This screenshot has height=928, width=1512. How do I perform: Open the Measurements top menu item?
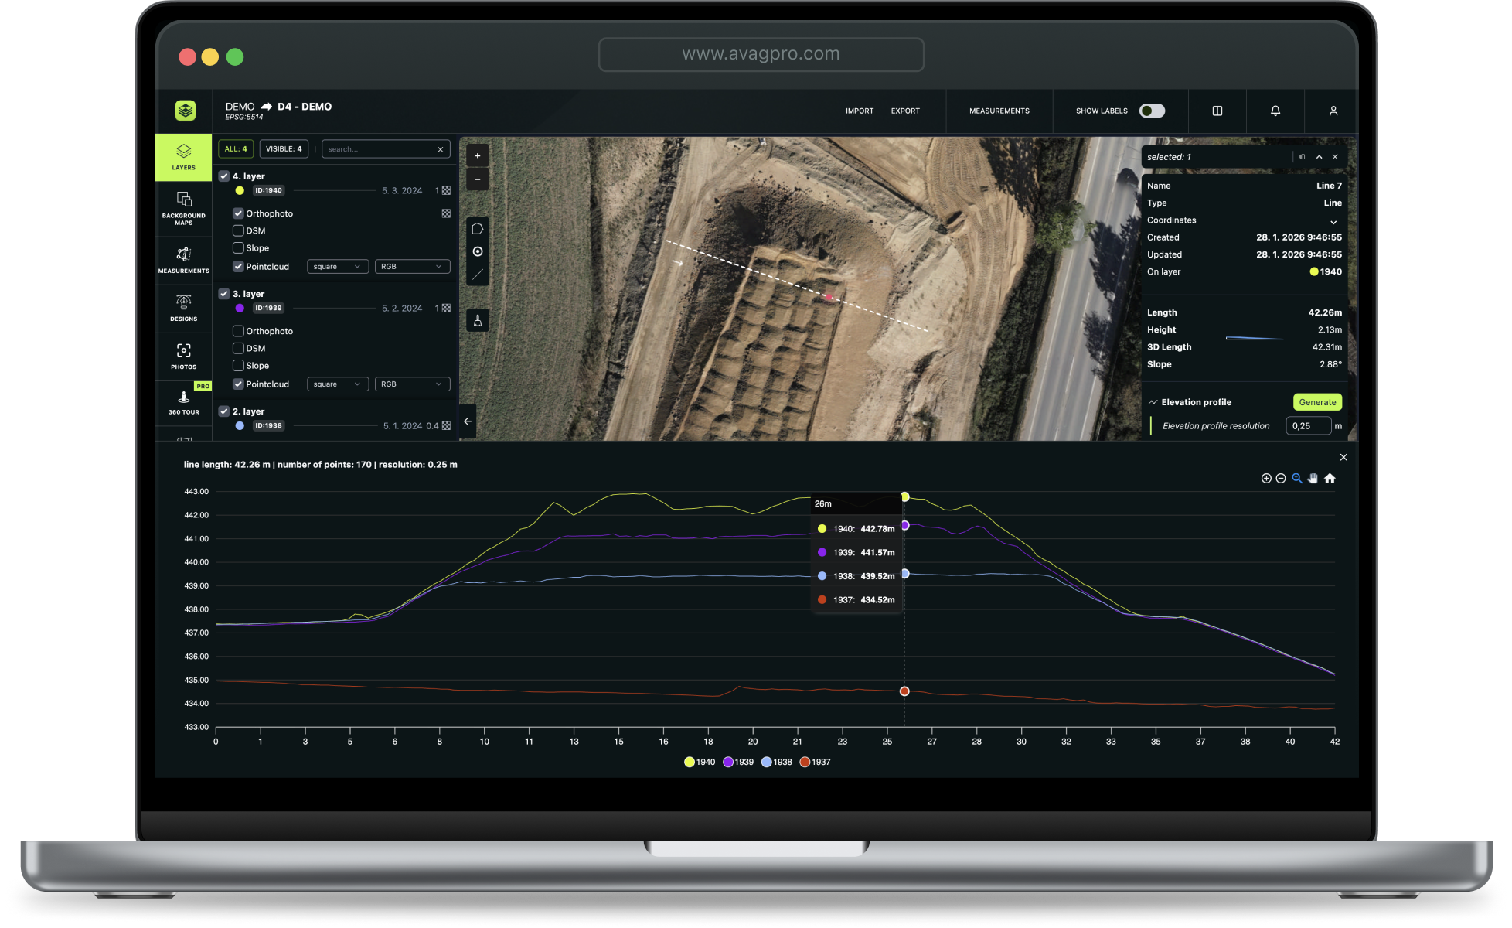[x=999, y=111]
